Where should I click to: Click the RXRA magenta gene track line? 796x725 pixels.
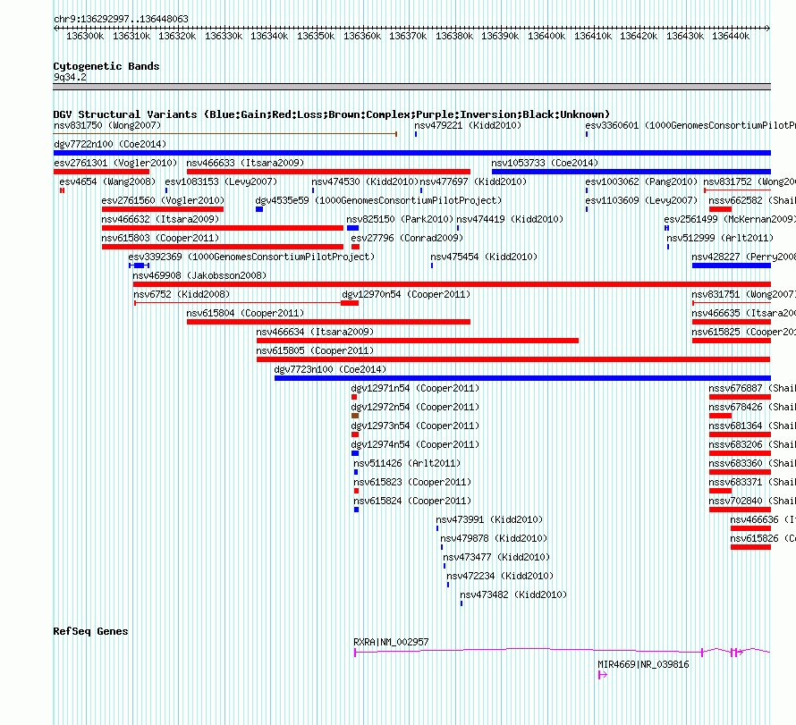click(x=562, y=651)
